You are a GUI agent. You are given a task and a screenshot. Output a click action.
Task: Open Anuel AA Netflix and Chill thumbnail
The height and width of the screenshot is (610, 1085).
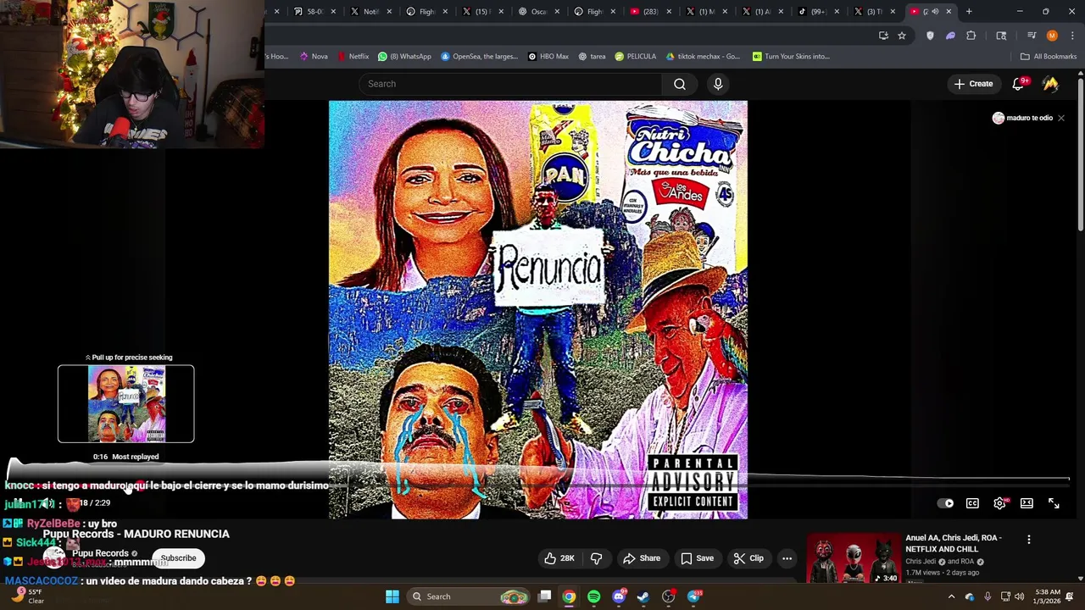[853, 558]
